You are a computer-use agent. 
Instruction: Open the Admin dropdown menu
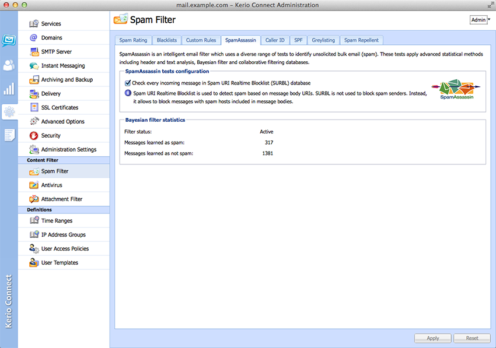(x=480, y=20)
